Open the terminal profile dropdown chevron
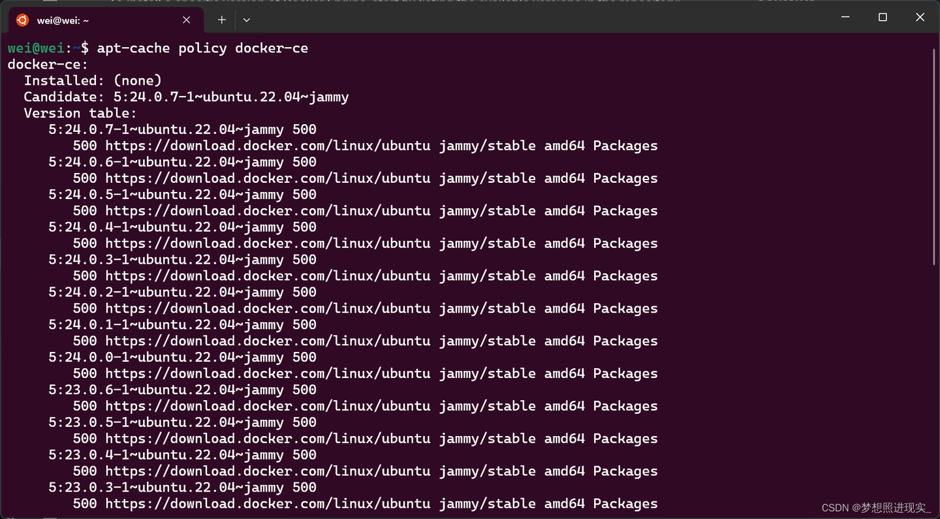 (247, 20)
